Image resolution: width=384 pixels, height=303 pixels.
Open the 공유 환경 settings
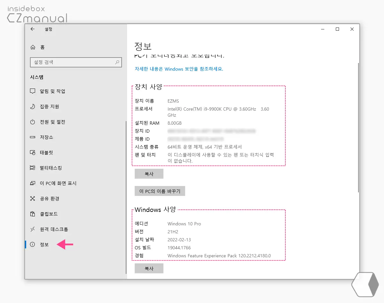click(x=46, y=198)
